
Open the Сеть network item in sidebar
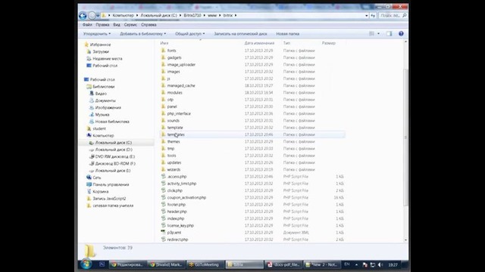[x=97, y=178]
